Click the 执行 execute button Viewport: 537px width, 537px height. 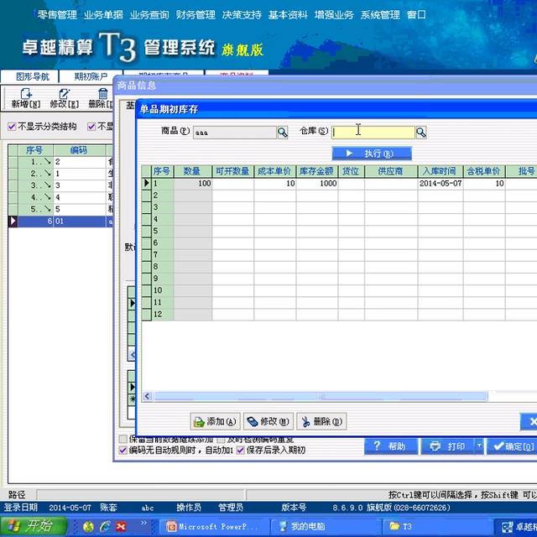[x=372, y=154]
